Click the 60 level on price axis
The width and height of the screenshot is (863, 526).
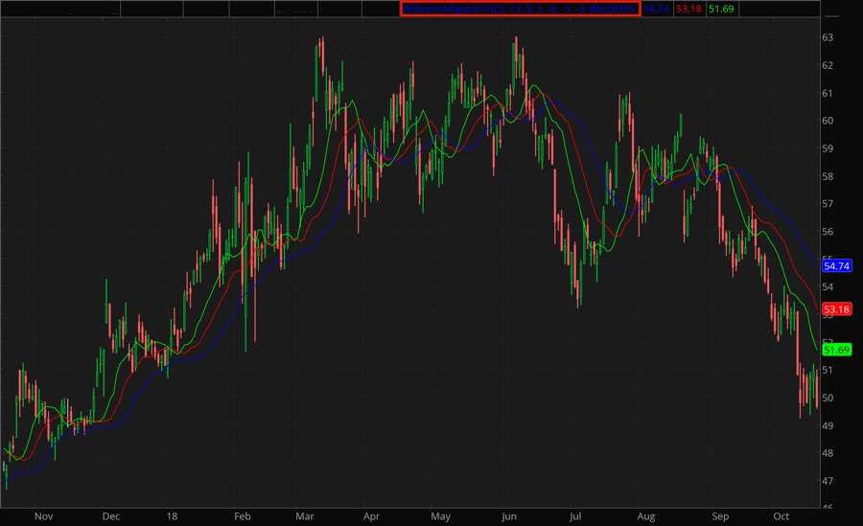[828, 121]
